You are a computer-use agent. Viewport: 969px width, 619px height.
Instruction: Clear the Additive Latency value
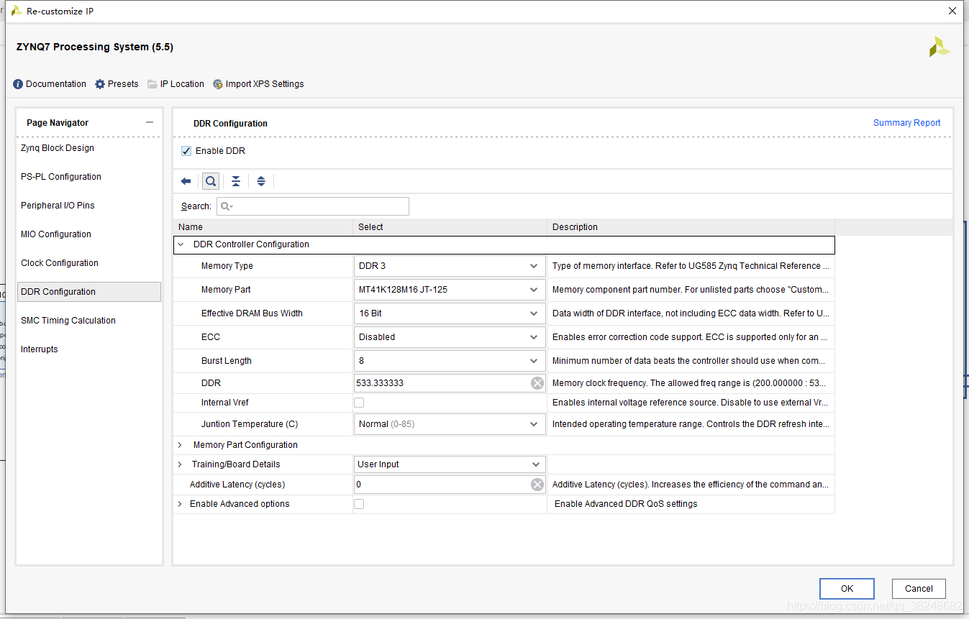click(x=537, y=485)
